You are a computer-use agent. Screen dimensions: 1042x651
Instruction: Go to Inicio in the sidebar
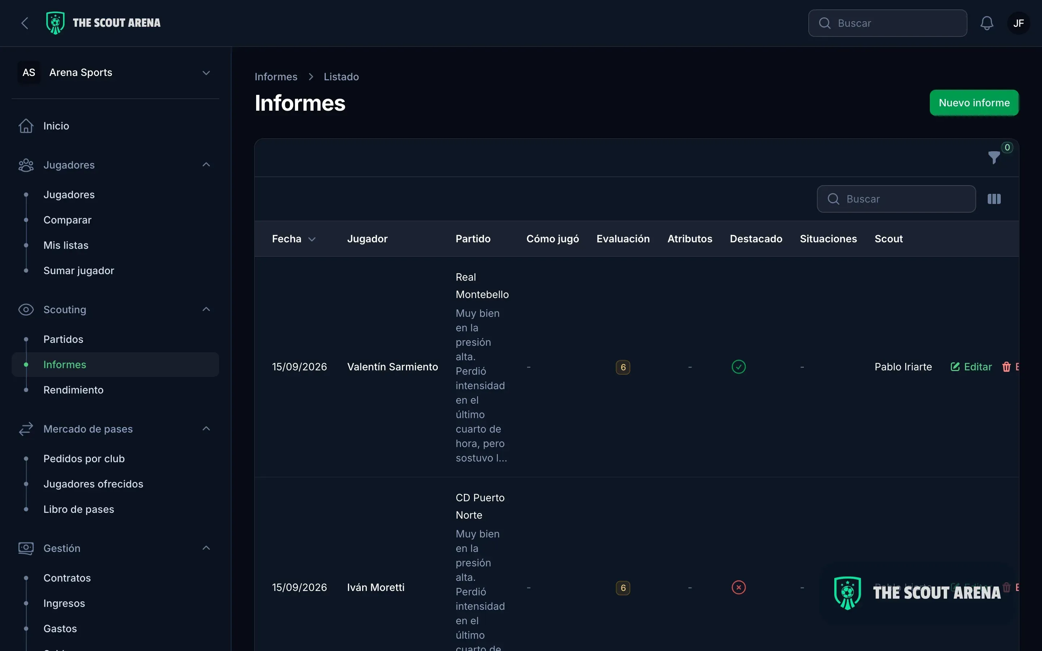[x=115, y=126]
